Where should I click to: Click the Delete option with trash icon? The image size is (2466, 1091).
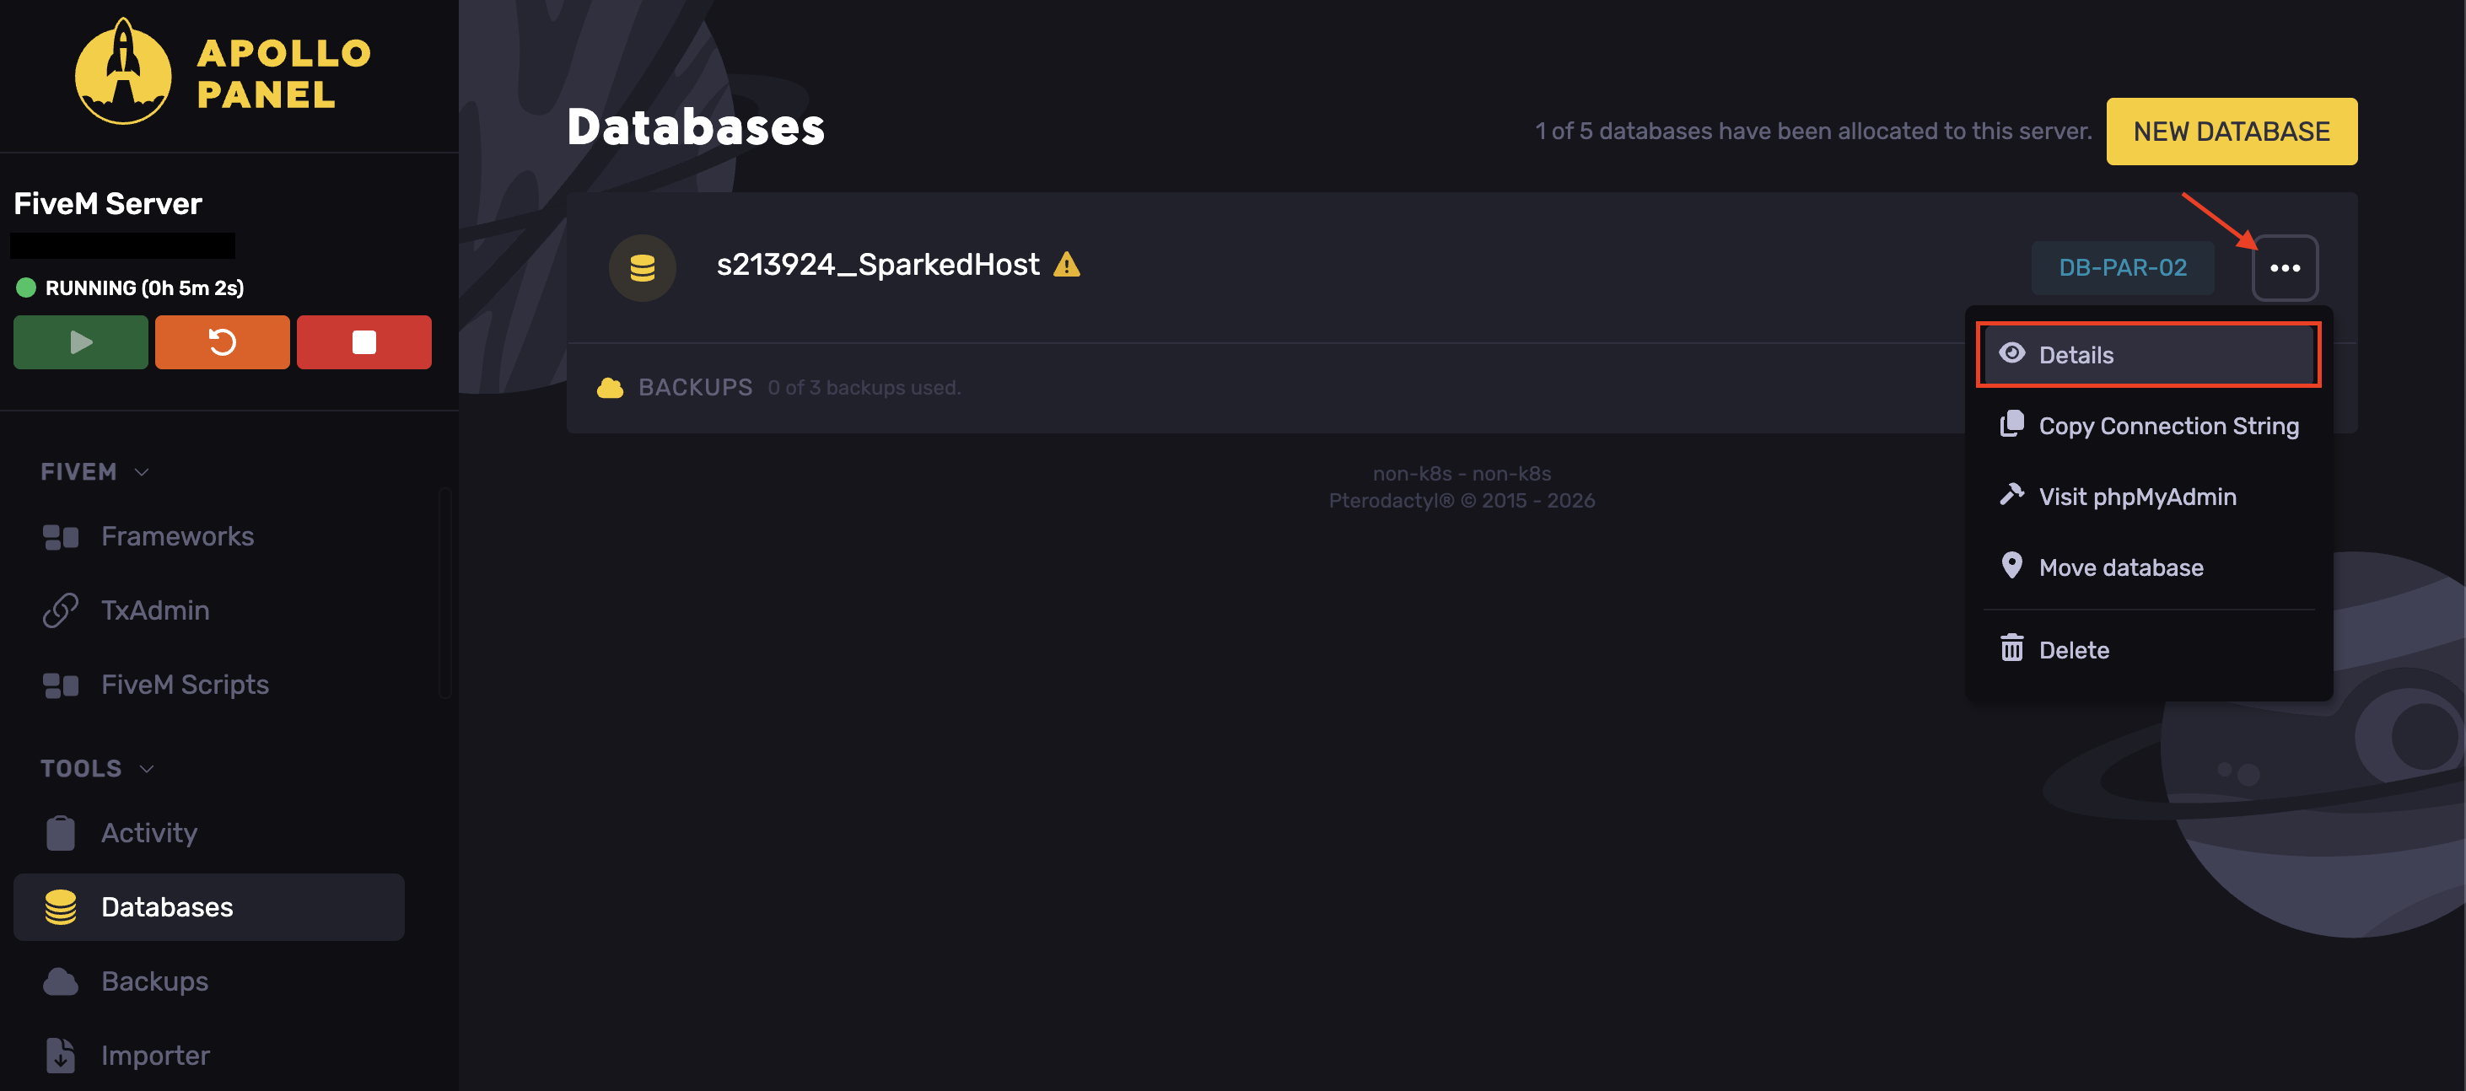(x=2148, y=650)
